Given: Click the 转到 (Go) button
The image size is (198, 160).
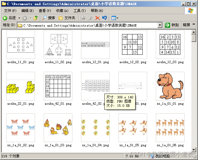Looking at the screenshot, I should tap(172, 25).
